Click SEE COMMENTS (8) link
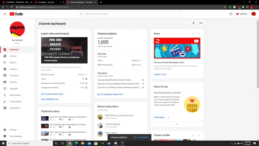Image resolution: width=259 pixels, height=146 pixels. 50,99
